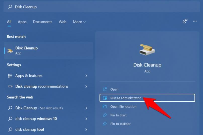The height and width of the screenshot is (135, 203).
Task: Expand the disk cleanup windows 10 chevron
Action: (x=86, y=119)
